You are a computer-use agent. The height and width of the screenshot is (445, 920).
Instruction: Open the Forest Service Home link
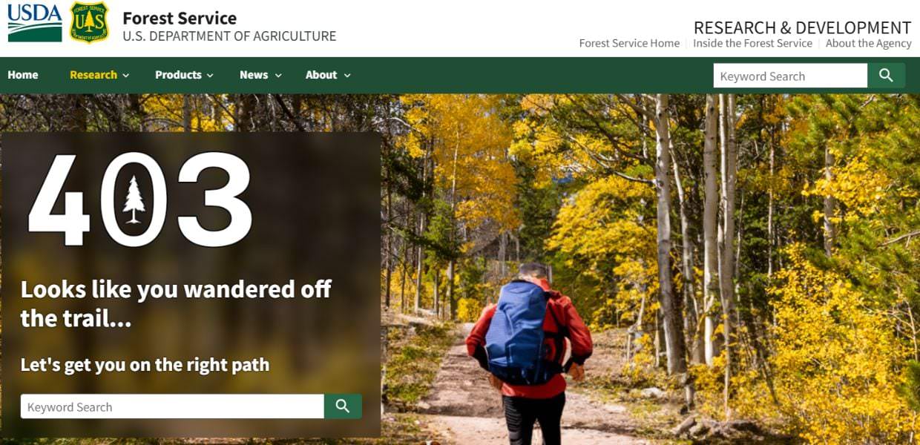(x=629, y=43)
